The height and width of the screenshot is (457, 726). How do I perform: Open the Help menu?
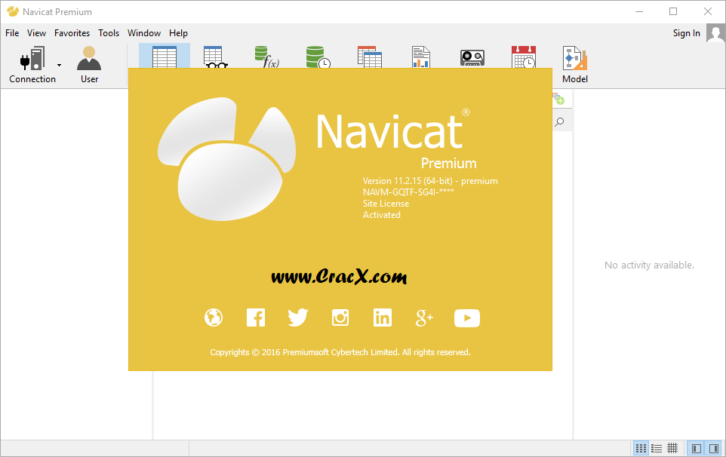tap(178, 33)
